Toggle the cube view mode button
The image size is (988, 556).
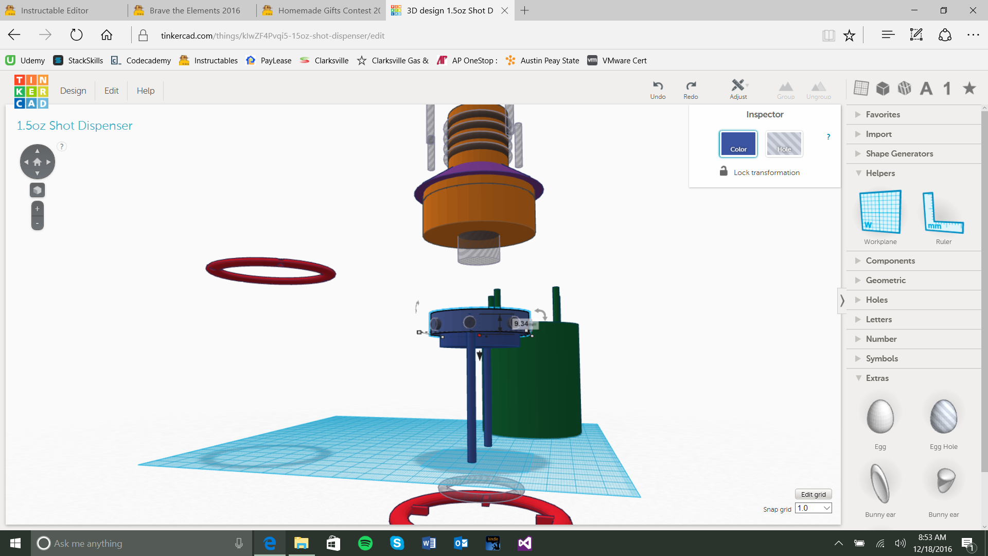[37, 190]
